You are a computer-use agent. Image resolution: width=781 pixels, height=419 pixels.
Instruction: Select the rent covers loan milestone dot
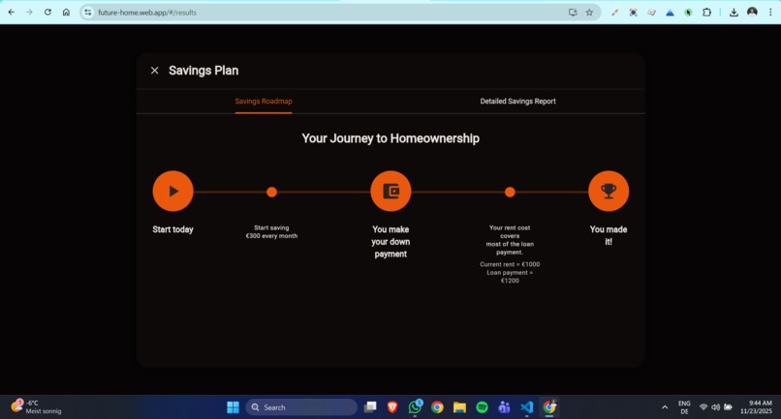(x=510, y=193)
